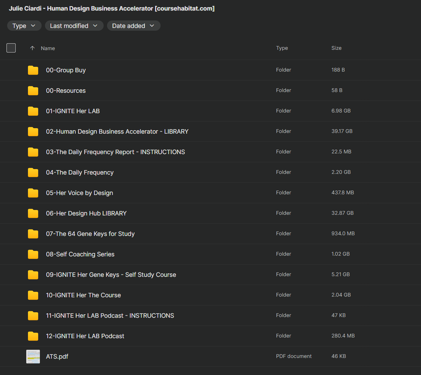421x375 pixels.
Task: Click folder icon of 03-The Daily Frequency Report
Action: tap(33, 152)
